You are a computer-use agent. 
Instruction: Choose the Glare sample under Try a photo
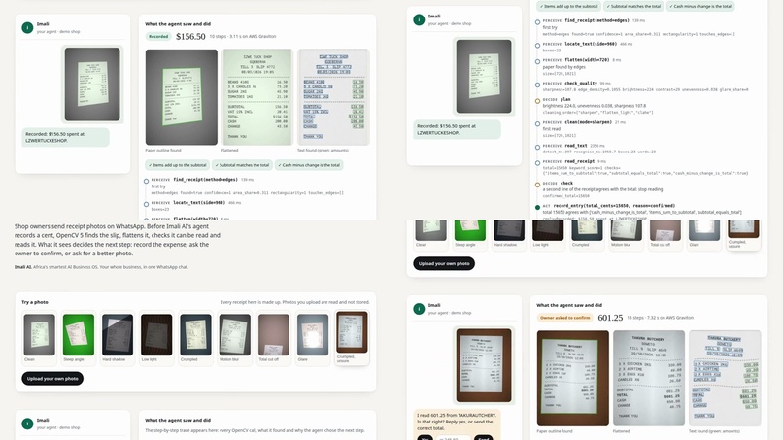[x=312, y=338]
